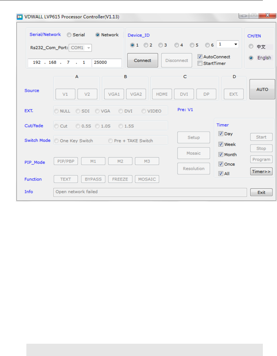Select EXT. NULL radio option
The height and width of the screenshot is (356, 277).
click(57, 111)
